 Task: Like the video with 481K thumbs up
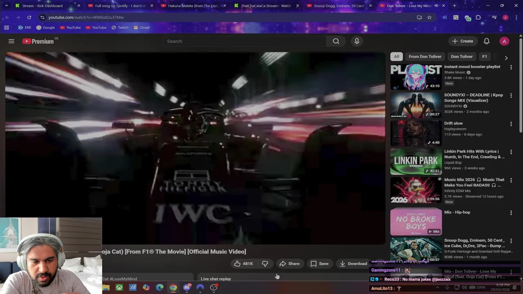[x=244, y=264]
